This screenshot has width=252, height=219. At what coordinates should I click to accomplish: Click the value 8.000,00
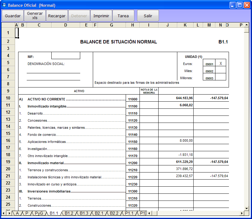tap(186, 140)
